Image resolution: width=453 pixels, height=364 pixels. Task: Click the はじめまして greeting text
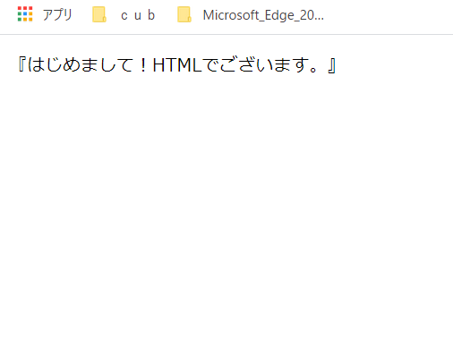pyautogui.click(x=81, y=65)
